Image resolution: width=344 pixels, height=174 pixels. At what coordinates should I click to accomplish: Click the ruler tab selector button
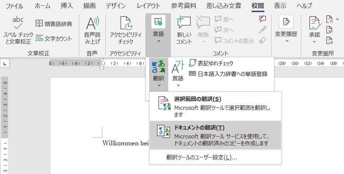(5, 64)
